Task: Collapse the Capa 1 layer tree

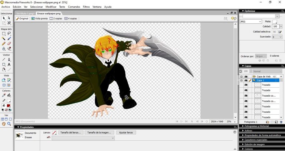Action: pyautogui.click(x=241, y=80)
